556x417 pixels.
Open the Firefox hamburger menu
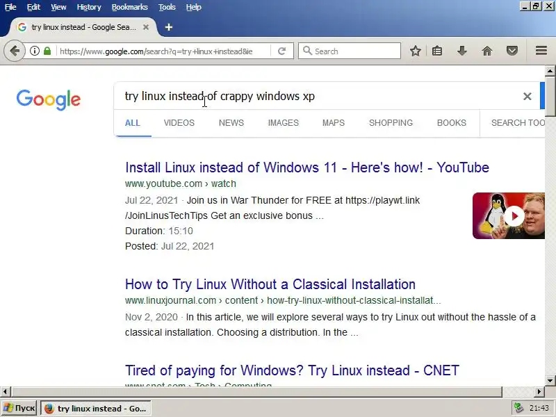click(x=541, y=51)
